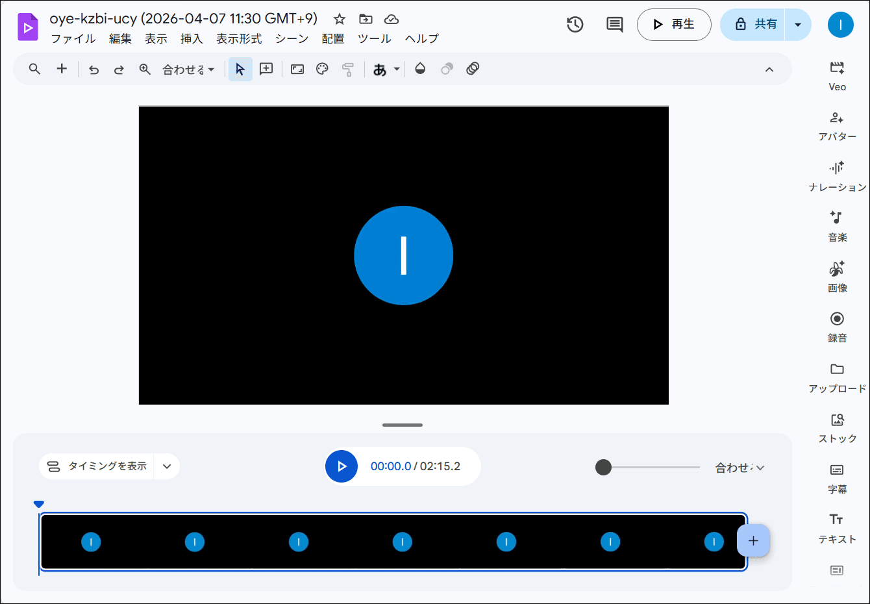
Task: Click the video preview canvas avatar
Action: pyautogui.click(x=403, y=255)
